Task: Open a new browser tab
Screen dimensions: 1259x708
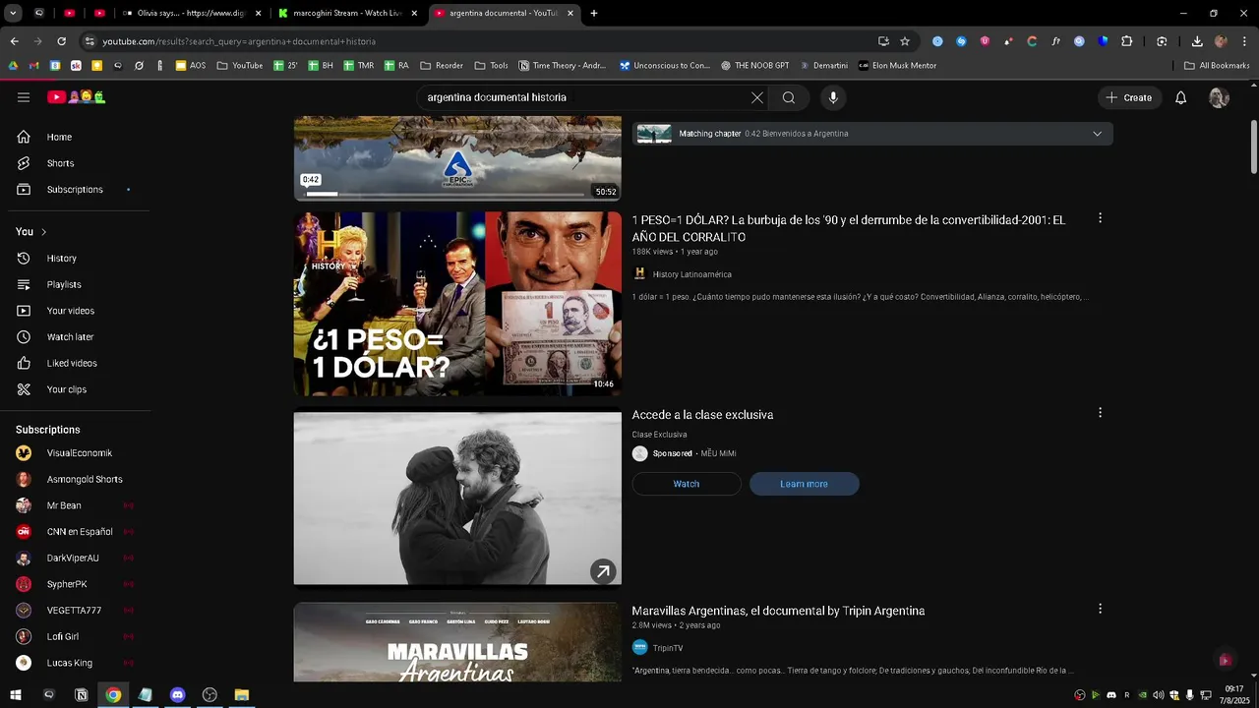Action: (x=594, y=13)
